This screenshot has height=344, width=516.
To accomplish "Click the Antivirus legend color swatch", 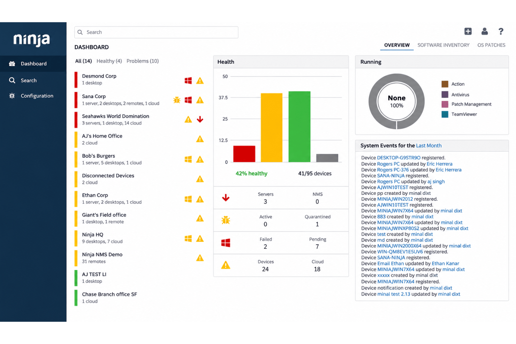I will tap(445, 94).
